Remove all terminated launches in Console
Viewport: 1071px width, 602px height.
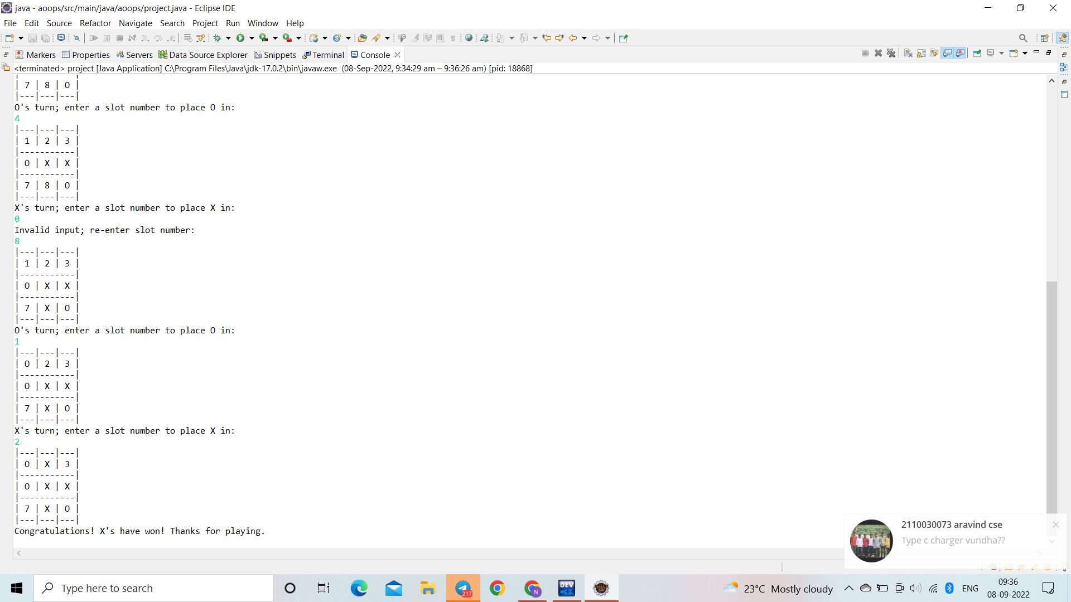pyautogui.click(x=891, y=53)
